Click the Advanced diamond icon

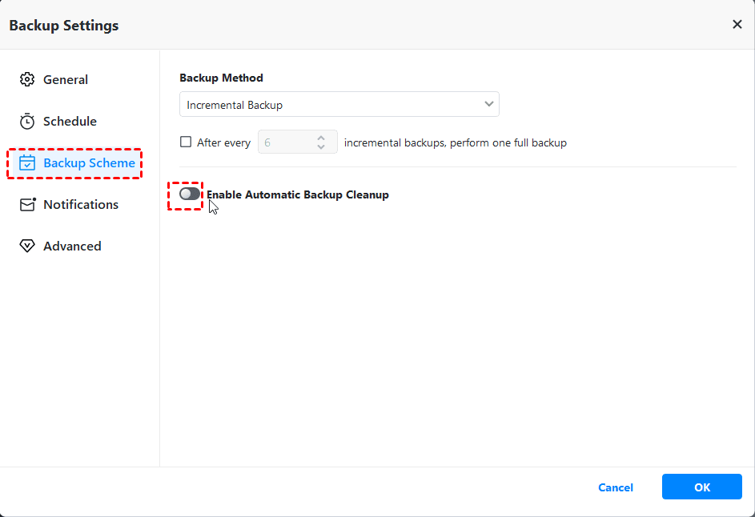[27, 246]
